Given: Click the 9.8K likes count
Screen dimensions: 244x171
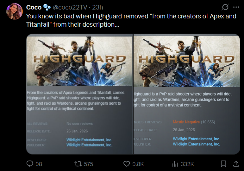Looking at the screenshot, I should [138, 164].
